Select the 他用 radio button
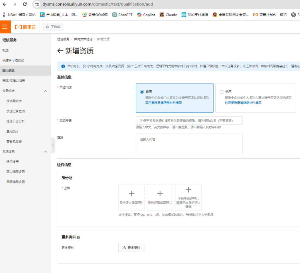 (x=221, y=92)
